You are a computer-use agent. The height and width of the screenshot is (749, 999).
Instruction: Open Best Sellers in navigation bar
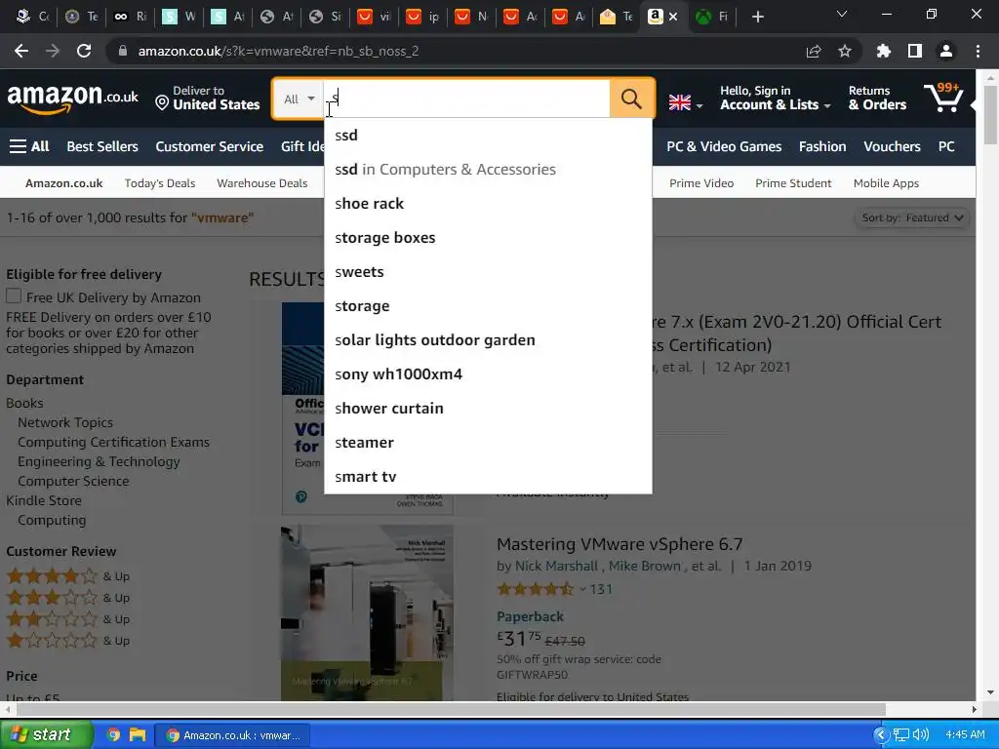pyautogui.click(x=101, y=146)
